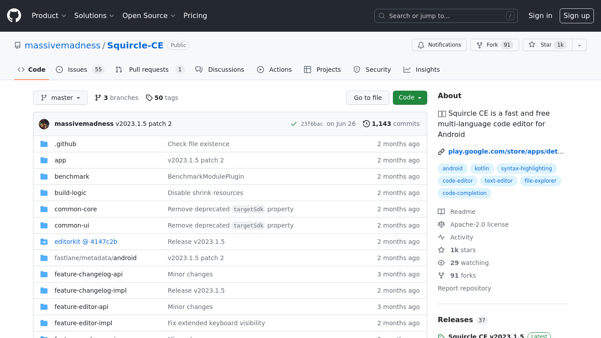Open the Open Source dropdown menu
This screenshot has width=601, height=338.
pyautogui.click(x=149, y=15)
